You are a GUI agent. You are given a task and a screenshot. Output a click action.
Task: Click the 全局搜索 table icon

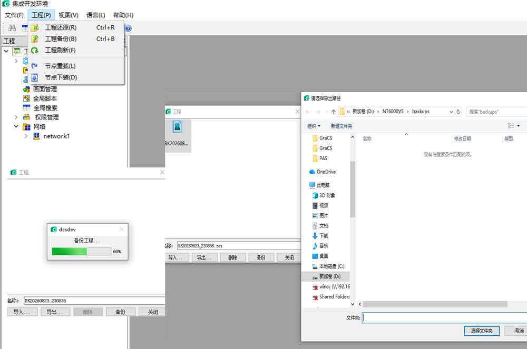[x=26, y=108]
